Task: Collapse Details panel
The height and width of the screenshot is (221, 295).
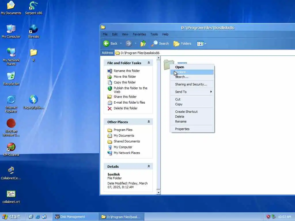Action: 149,166
